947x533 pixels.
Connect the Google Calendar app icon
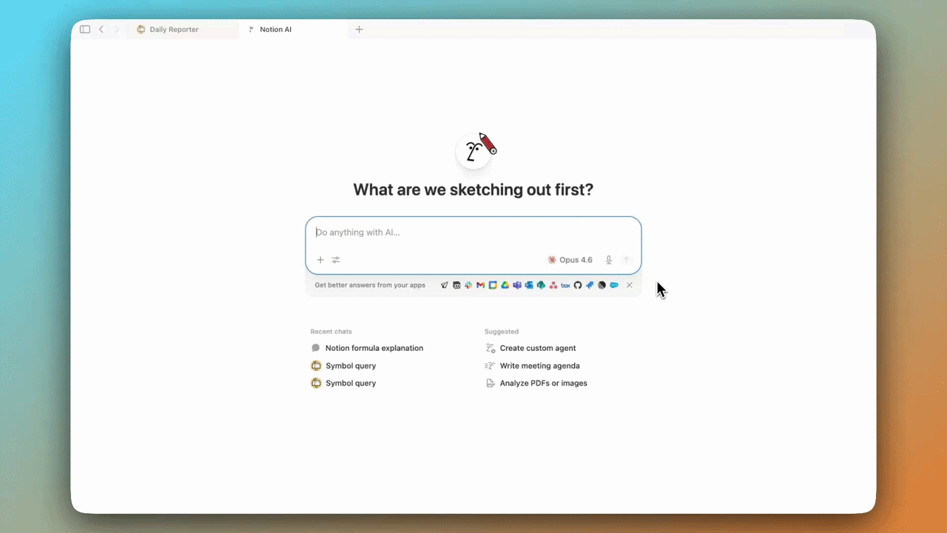[493, 285]
